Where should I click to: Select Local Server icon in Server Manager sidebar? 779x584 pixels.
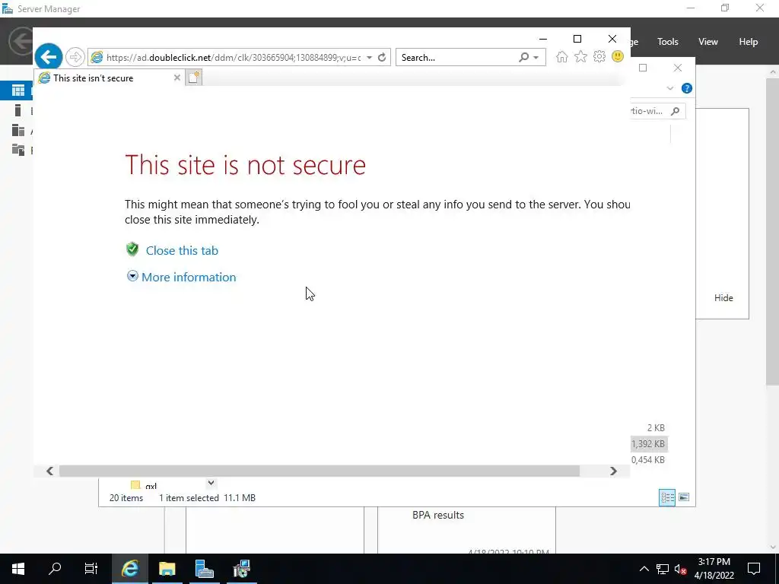[18, 110]
